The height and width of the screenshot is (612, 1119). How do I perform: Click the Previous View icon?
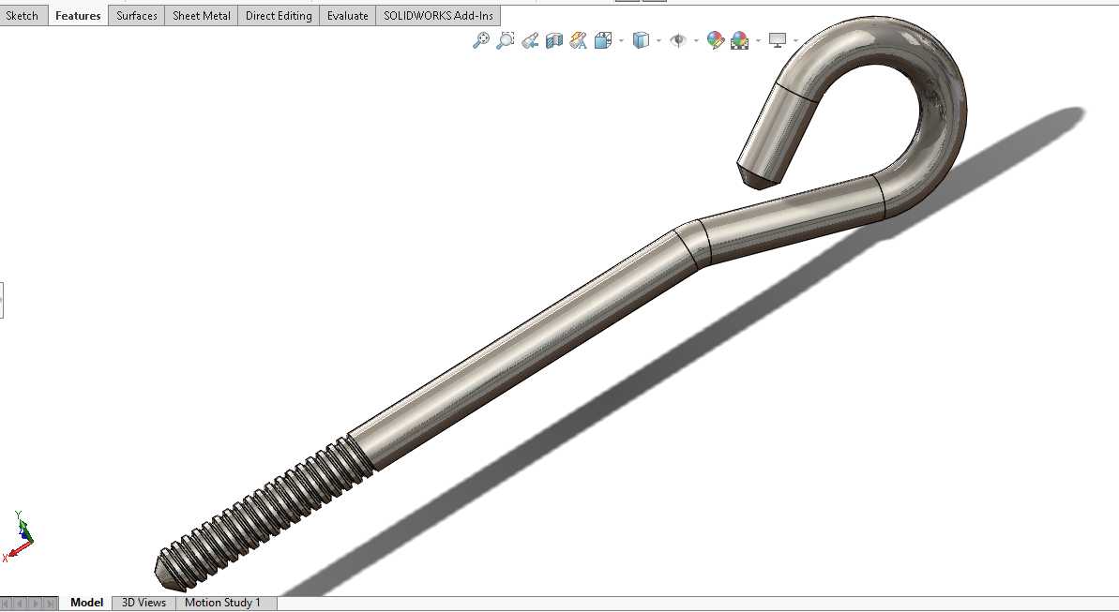point(530,40)
